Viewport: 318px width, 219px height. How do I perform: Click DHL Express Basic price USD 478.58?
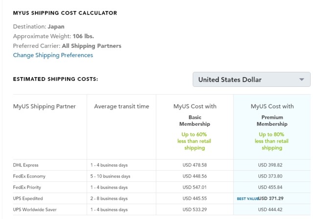point(195,165)
